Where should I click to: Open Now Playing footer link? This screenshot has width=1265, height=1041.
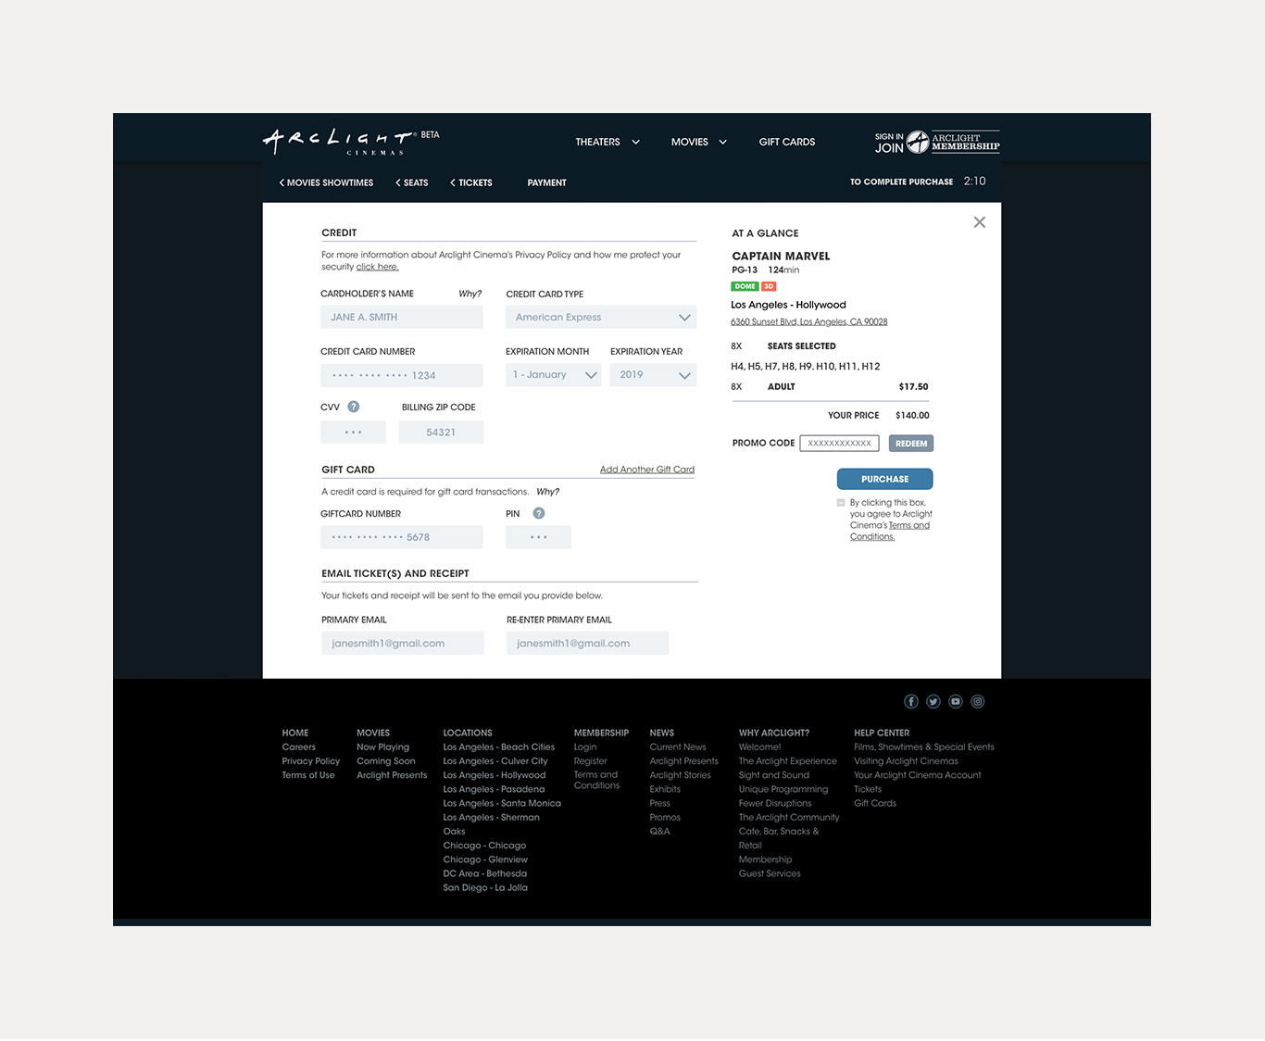382,746
